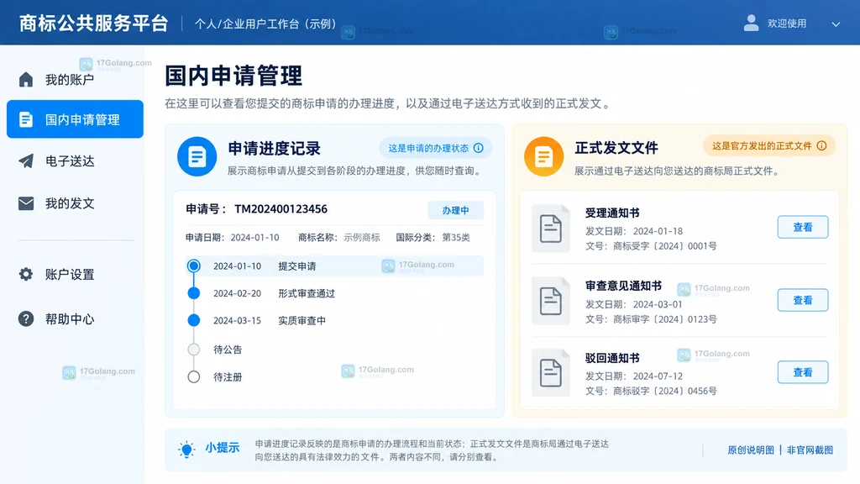Click the 国际分类 第35类 text

pyautogui.click(x=433, y=238)
